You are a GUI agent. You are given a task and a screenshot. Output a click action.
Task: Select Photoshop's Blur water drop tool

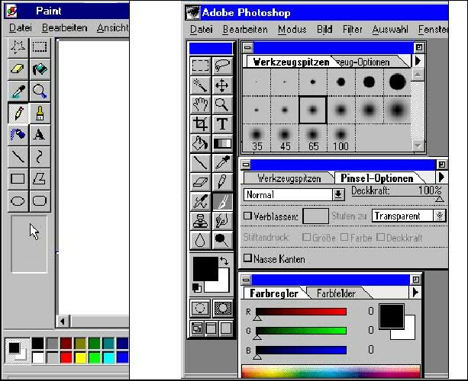tap(200, 240)
